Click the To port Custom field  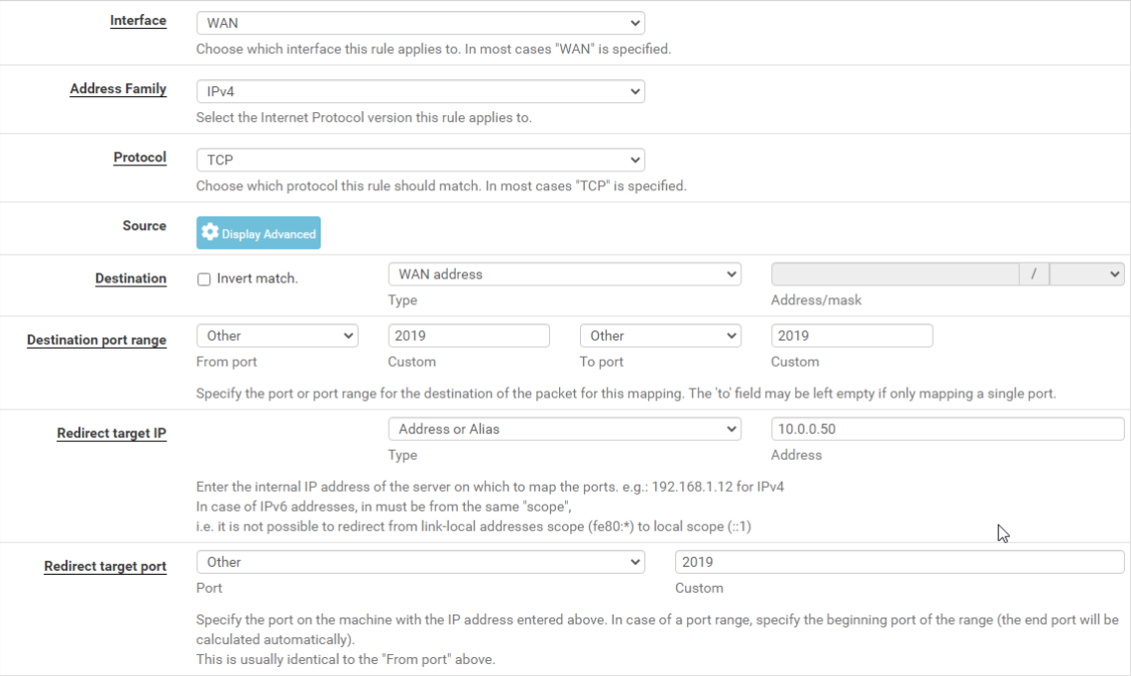pyautogui.click(x=850, y=336)
